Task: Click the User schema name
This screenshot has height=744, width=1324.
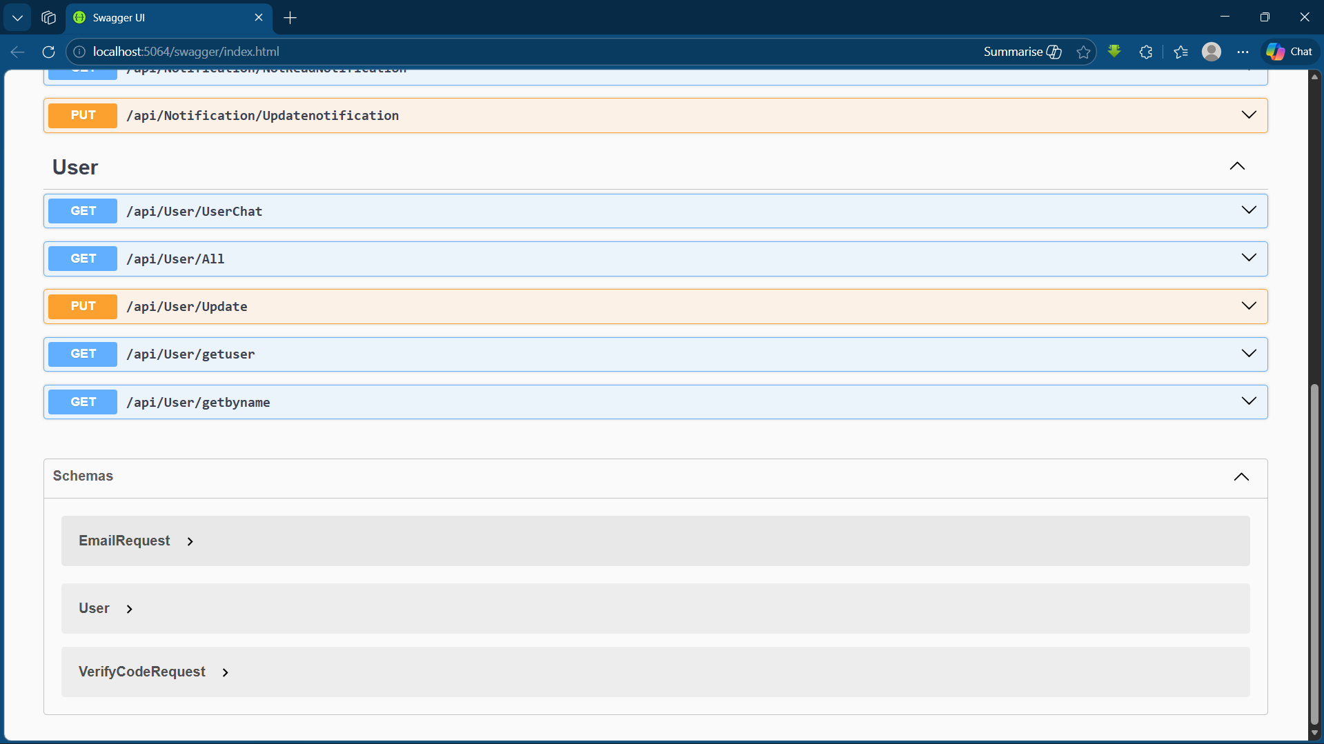Action: 94,608
